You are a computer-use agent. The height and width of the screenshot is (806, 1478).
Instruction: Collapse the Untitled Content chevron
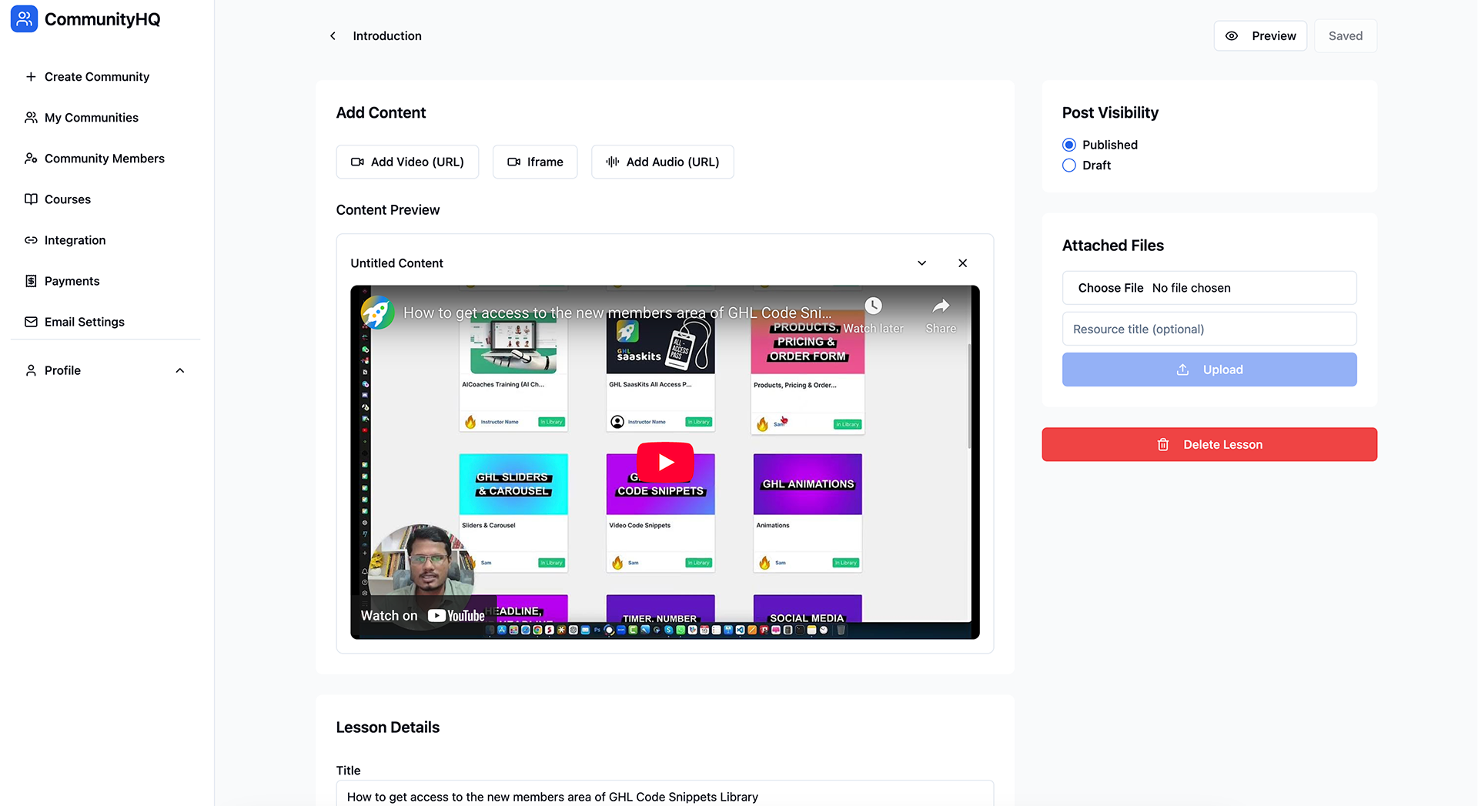(x=921, y=263)
